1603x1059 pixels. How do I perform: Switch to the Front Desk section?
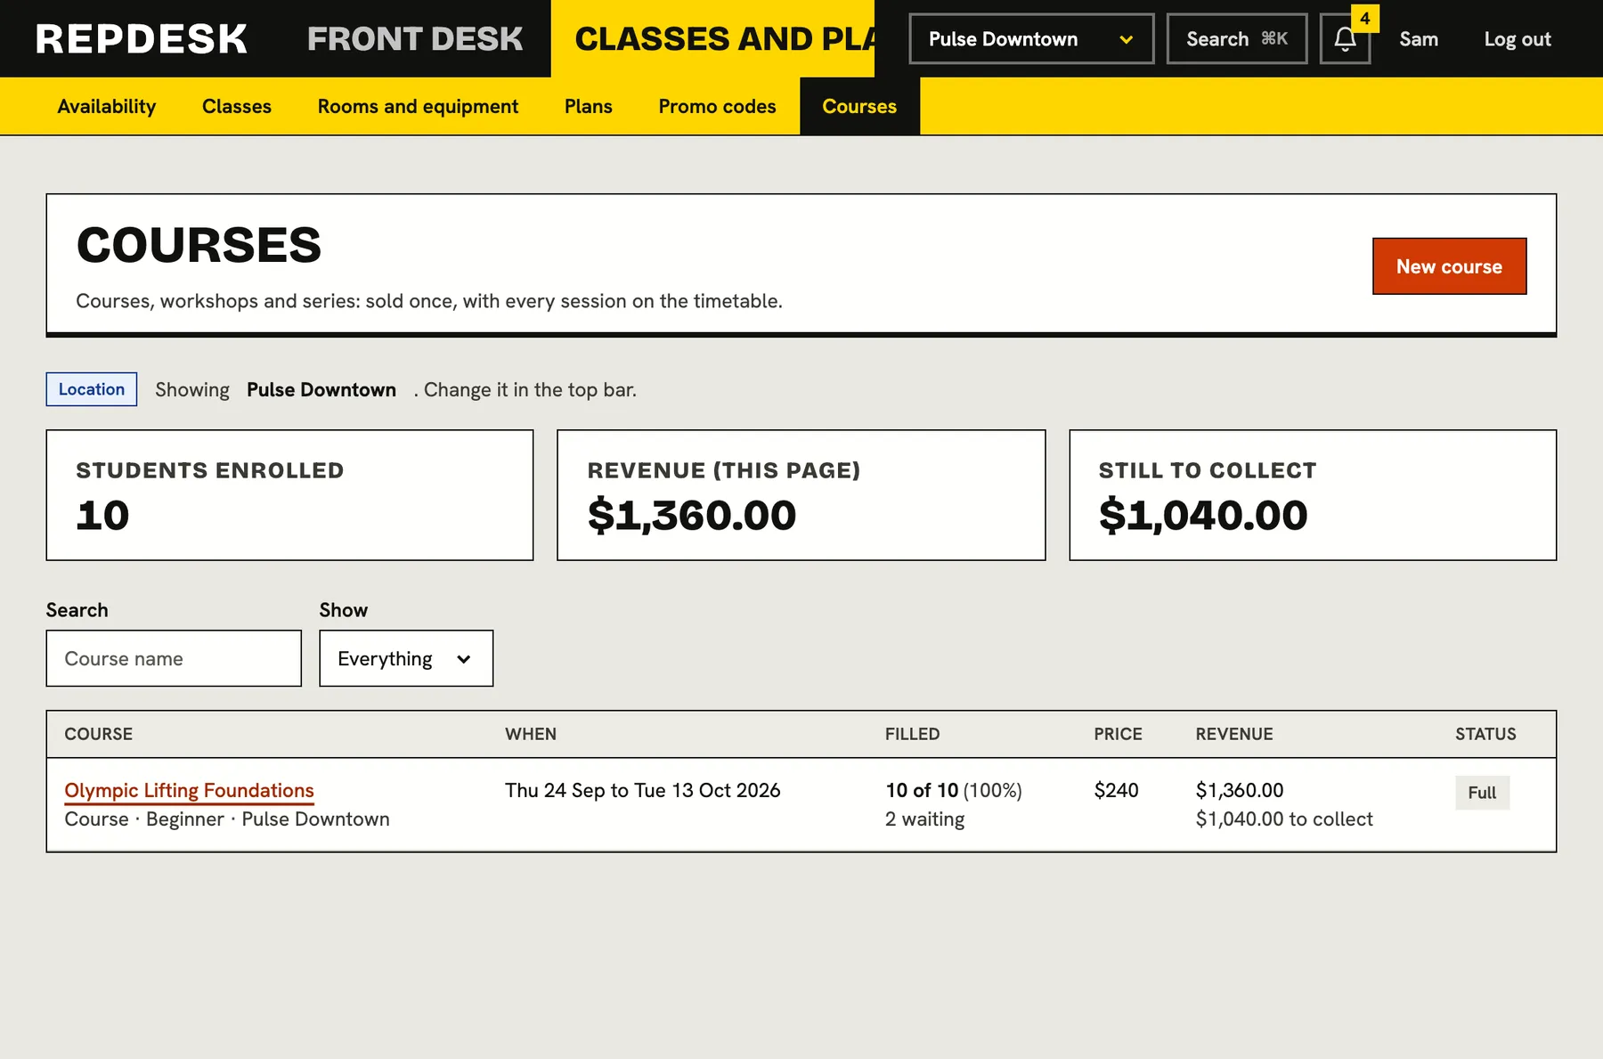415,39
